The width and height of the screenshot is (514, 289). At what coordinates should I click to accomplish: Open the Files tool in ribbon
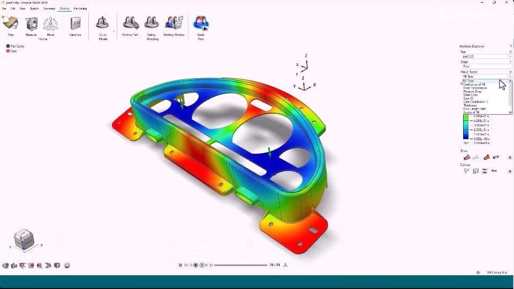10,25
